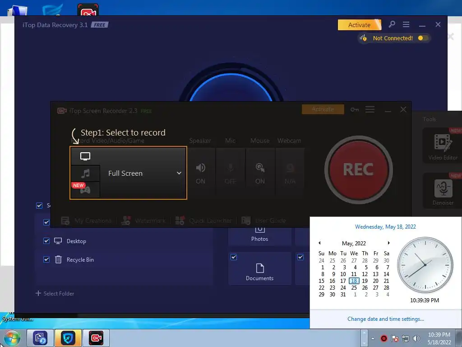
Task: Open the Video Editor tool
Action: click(443, 146)
